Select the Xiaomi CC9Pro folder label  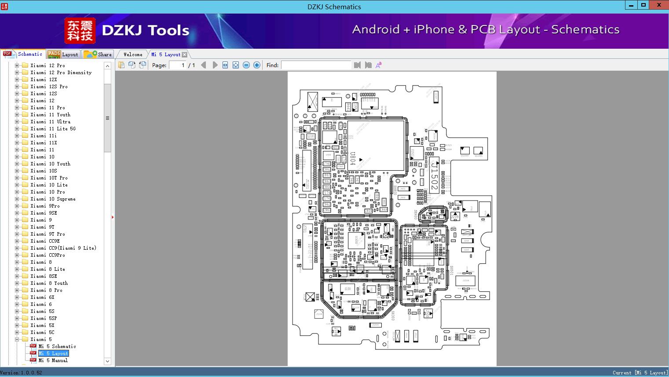48,255
